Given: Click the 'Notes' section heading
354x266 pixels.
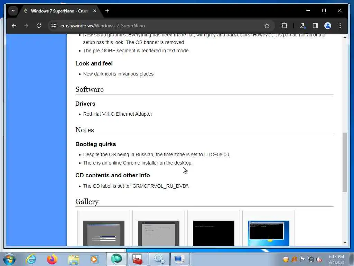Looking at the screenshot, I should tap(85, 130).
